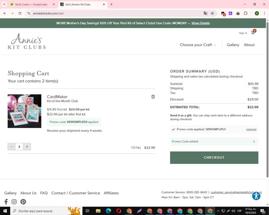Dismiss the Promo Code added message
269x215 pixels.
click(254, 142)
